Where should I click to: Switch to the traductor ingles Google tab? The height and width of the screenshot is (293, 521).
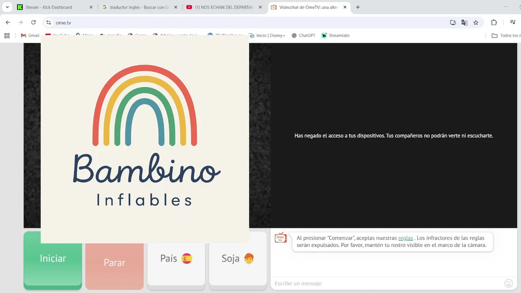(139, 7)
